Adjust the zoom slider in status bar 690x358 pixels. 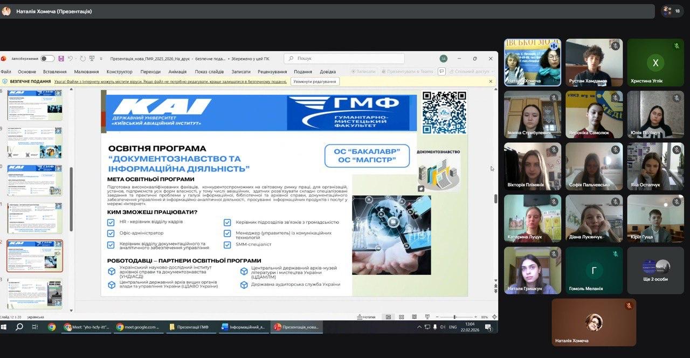pos(455,317)
